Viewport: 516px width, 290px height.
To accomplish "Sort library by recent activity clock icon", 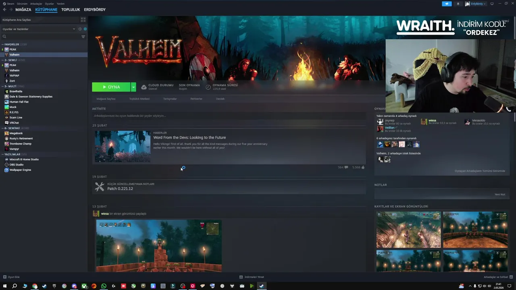I will (80, 29).
